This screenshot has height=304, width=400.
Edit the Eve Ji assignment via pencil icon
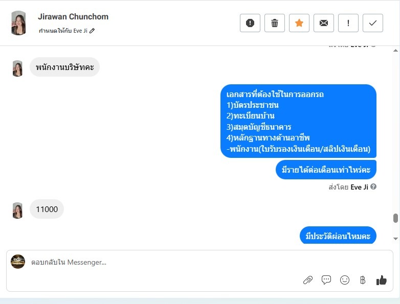92,31
